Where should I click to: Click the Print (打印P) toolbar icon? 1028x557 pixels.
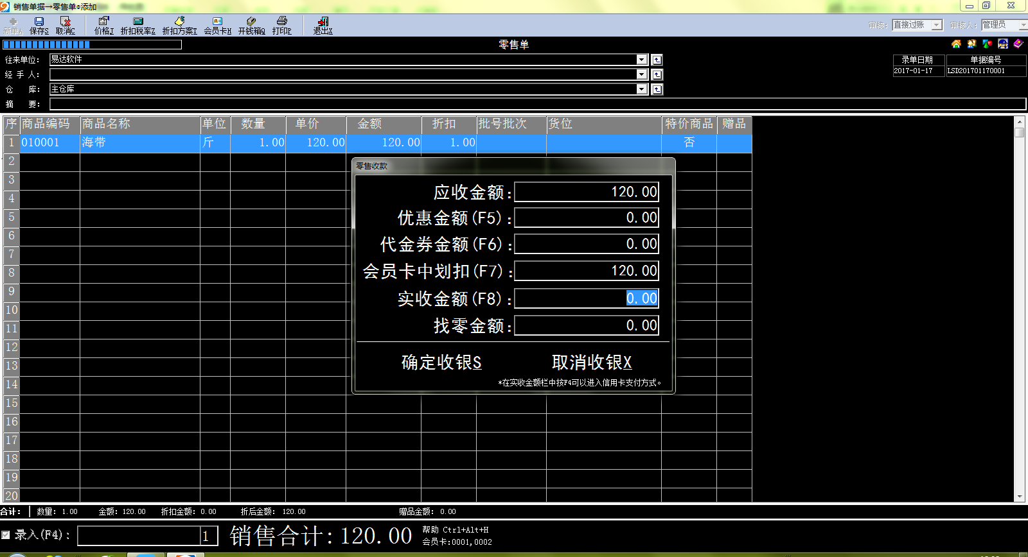(281, 25)
